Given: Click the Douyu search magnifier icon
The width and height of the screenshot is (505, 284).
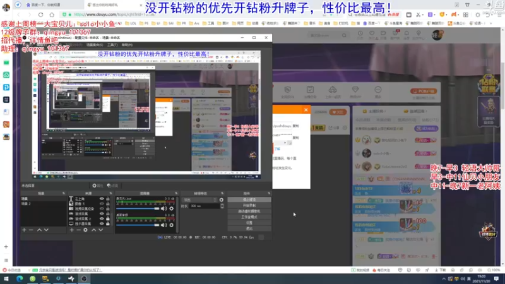Looking at the screenshot, I should [344, 35].
